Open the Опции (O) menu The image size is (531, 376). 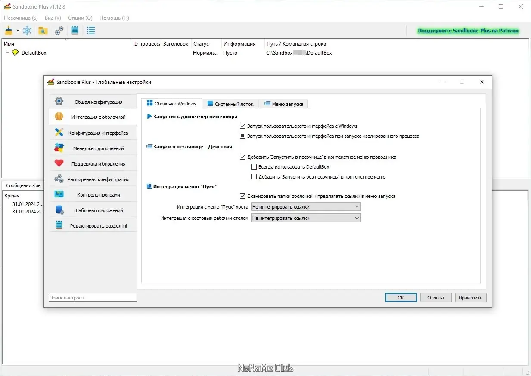click(80, 18)
